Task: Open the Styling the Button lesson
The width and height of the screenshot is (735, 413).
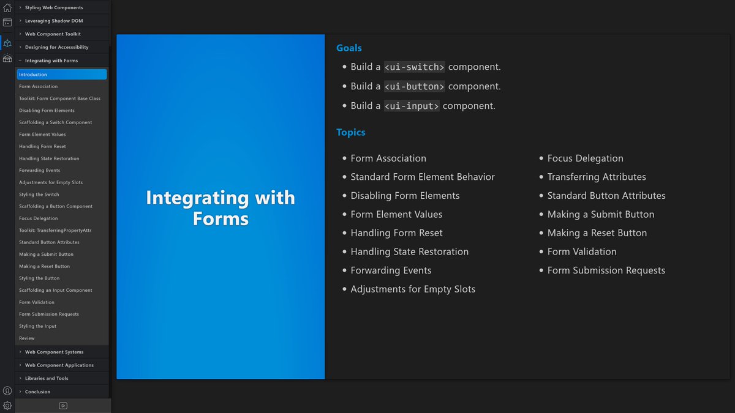Action: [x=62, y=278]
